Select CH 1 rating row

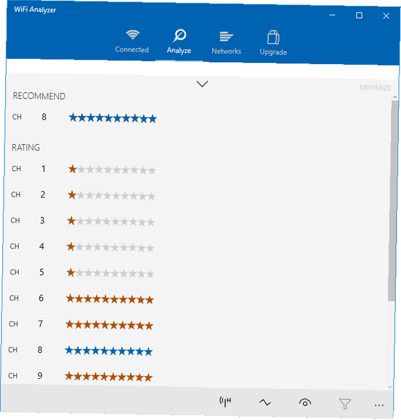(84, 169)
